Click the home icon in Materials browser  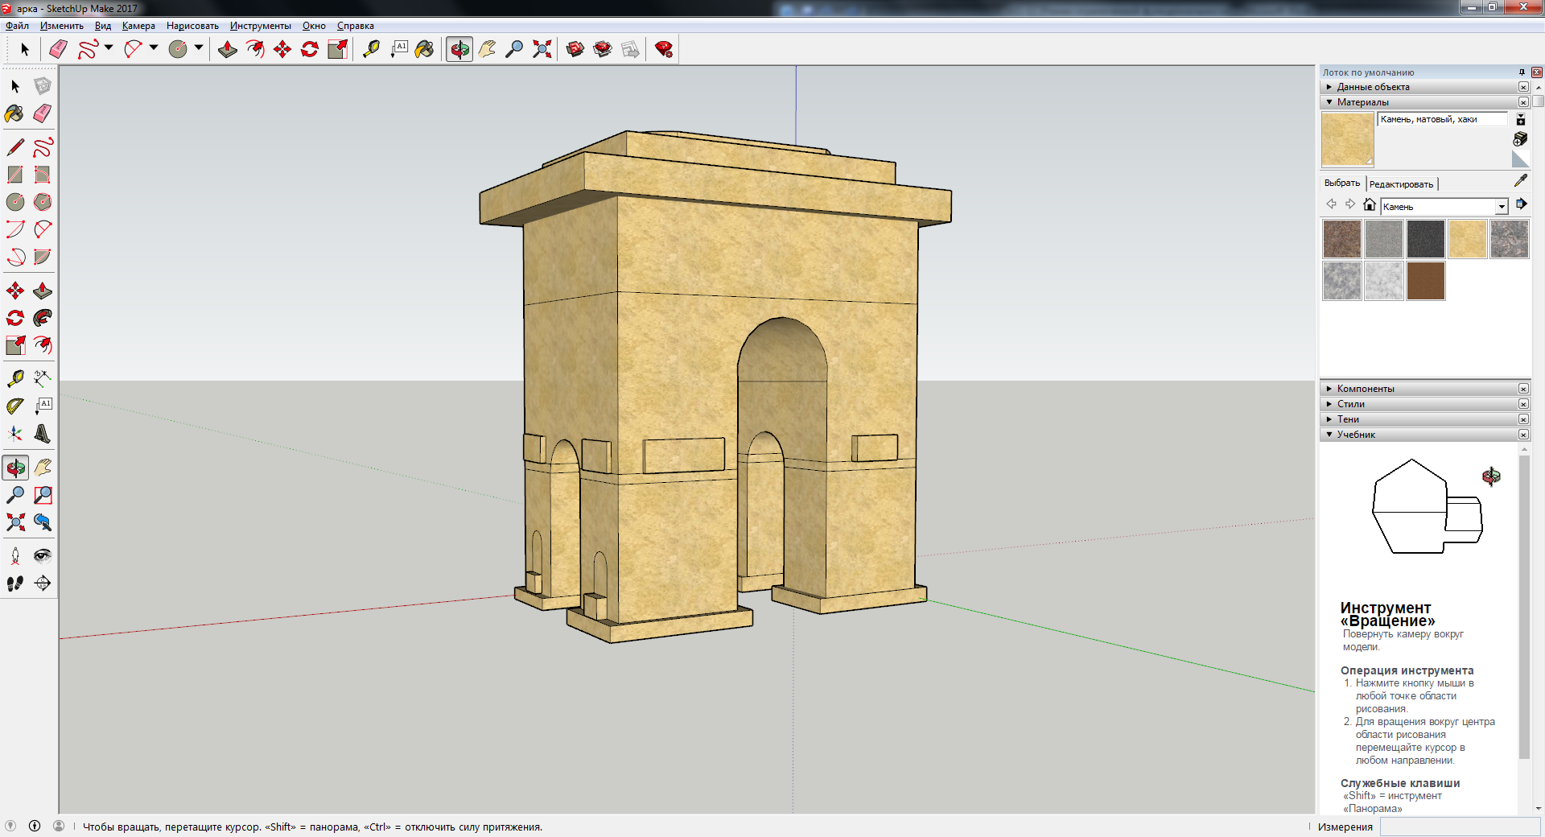(x=1370, y=204)
